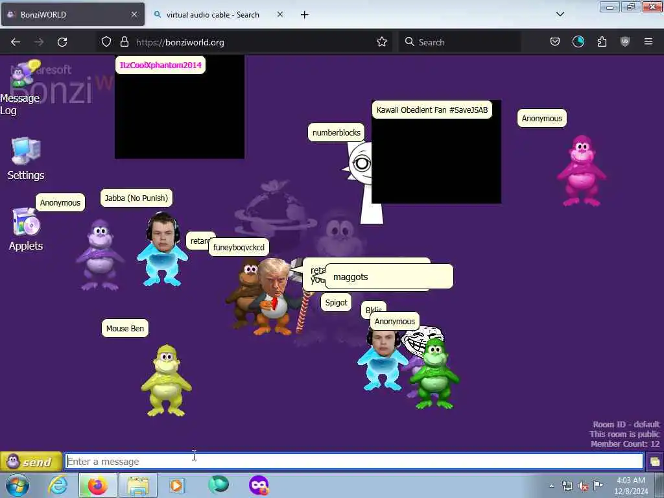The height and width of the screenshot is (498, 664).
Task: Open Windows Media Player taskbar icon
Action: point(176,485)
